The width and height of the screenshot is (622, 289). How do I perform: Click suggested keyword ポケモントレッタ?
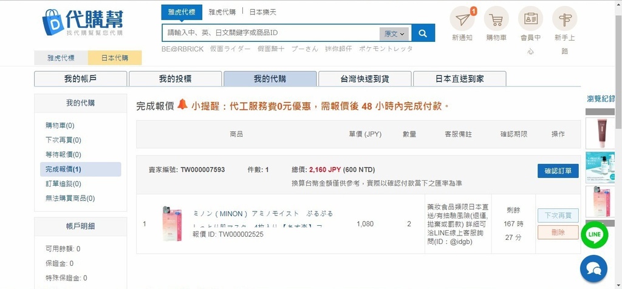click(386, 49)
